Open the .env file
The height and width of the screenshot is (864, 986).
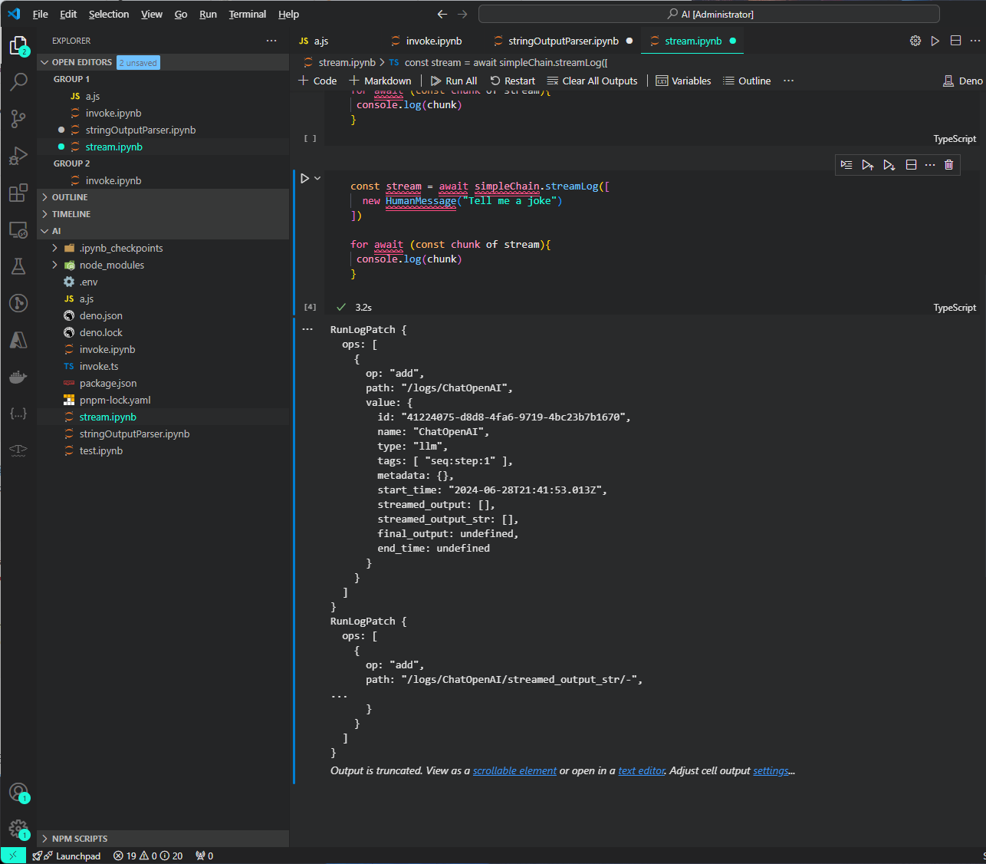tap(163, 282)
